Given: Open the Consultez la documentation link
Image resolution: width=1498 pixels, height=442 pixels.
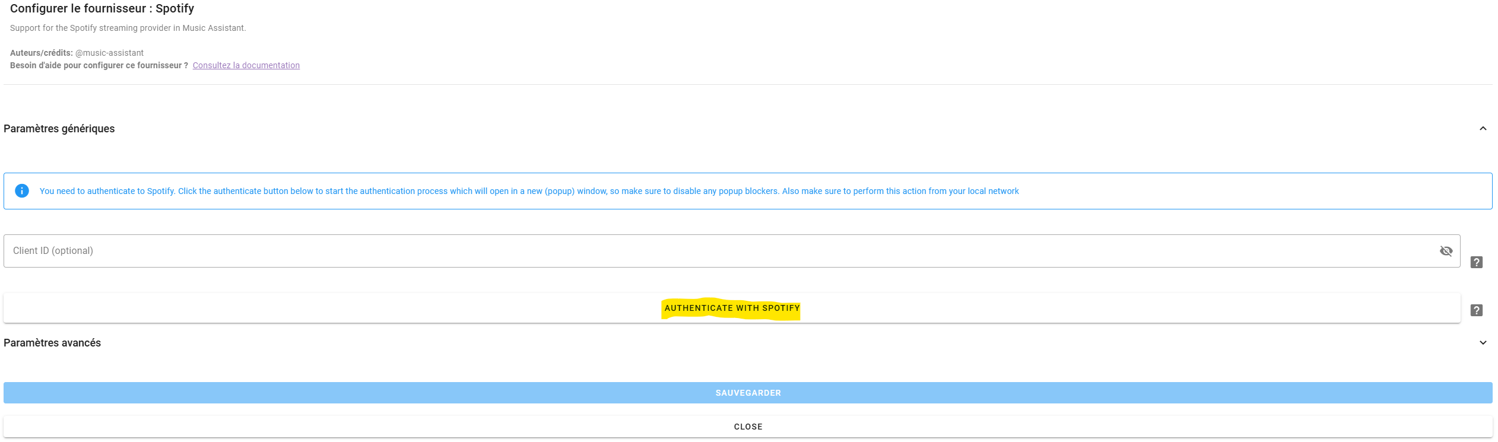Looking at the screenshot, I should tap(246, 65).
